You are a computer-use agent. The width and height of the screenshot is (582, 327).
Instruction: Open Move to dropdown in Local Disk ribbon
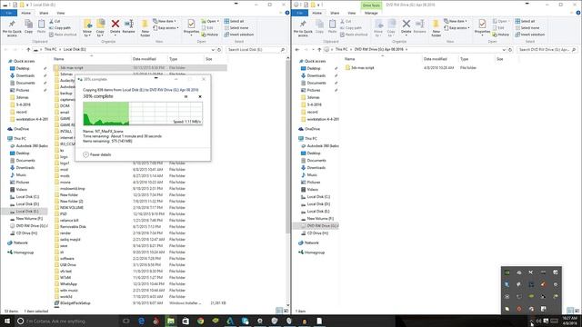pyautogui.click(x=87, y=28)
